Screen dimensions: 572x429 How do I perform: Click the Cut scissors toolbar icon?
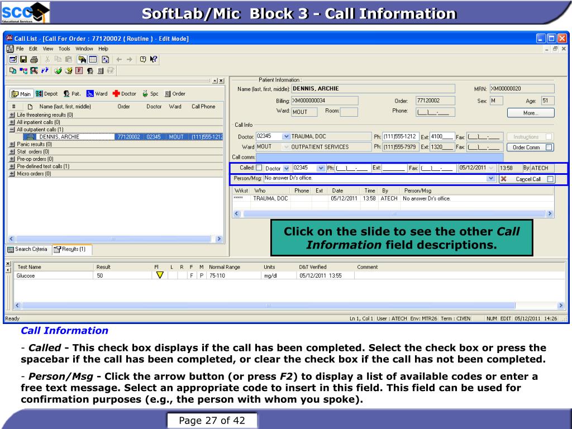[47, 59]
